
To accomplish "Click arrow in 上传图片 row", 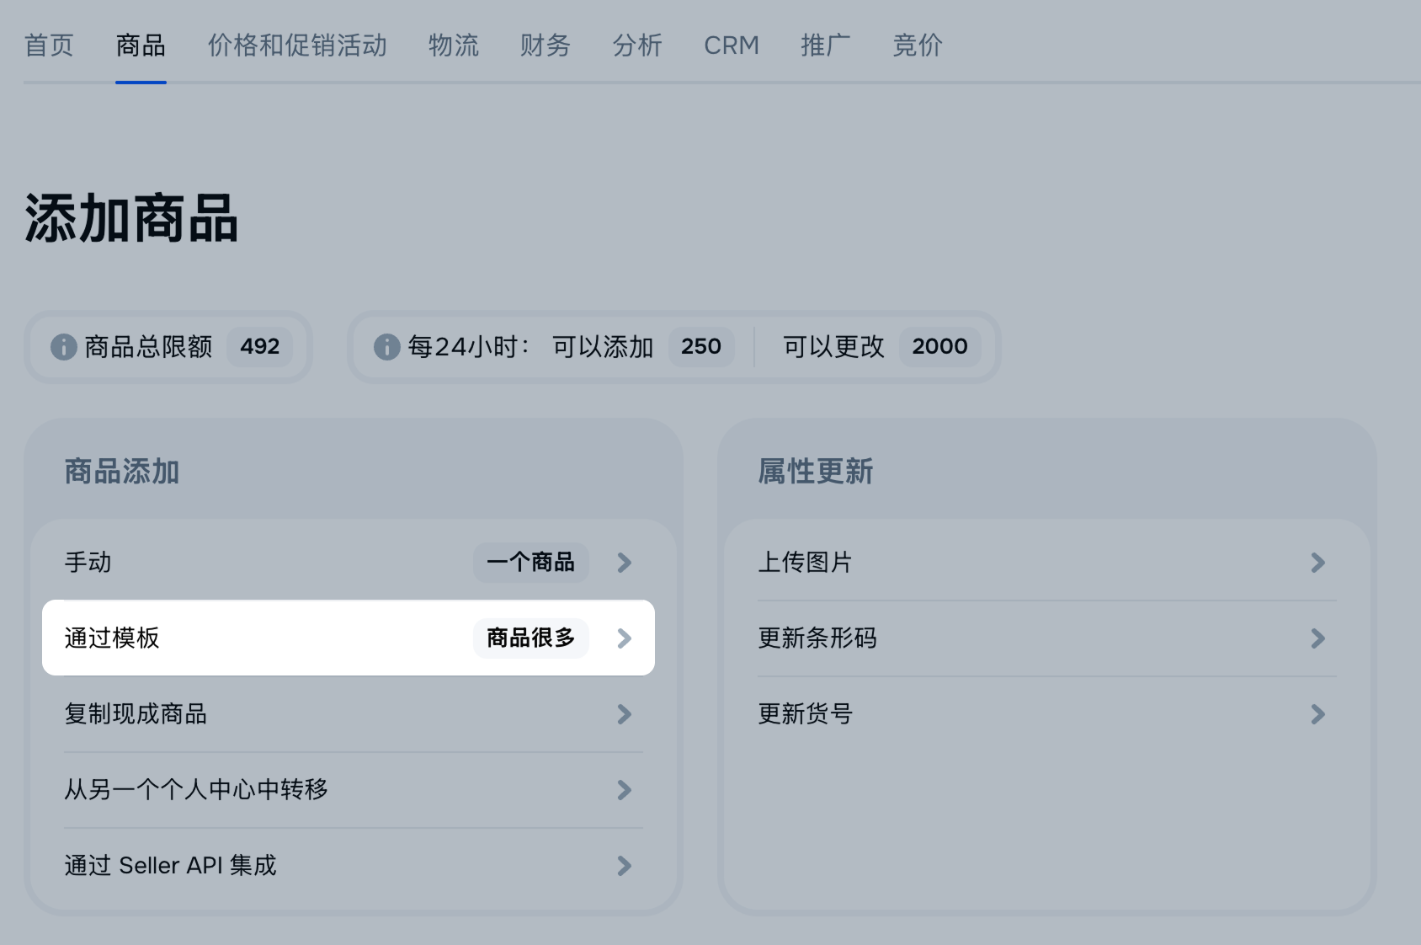I will [1317, 563].
